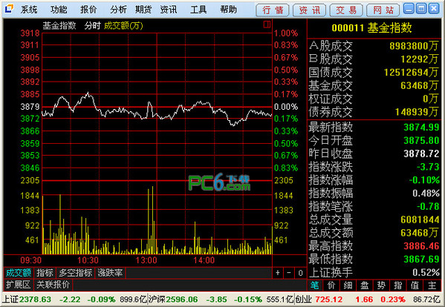This screenshot has width=445, height=307.
Task: Click the small red panel icon above chart
Action: pos(267,24)
